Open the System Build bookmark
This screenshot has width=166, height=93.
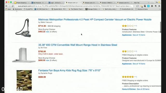pos(59,9)
